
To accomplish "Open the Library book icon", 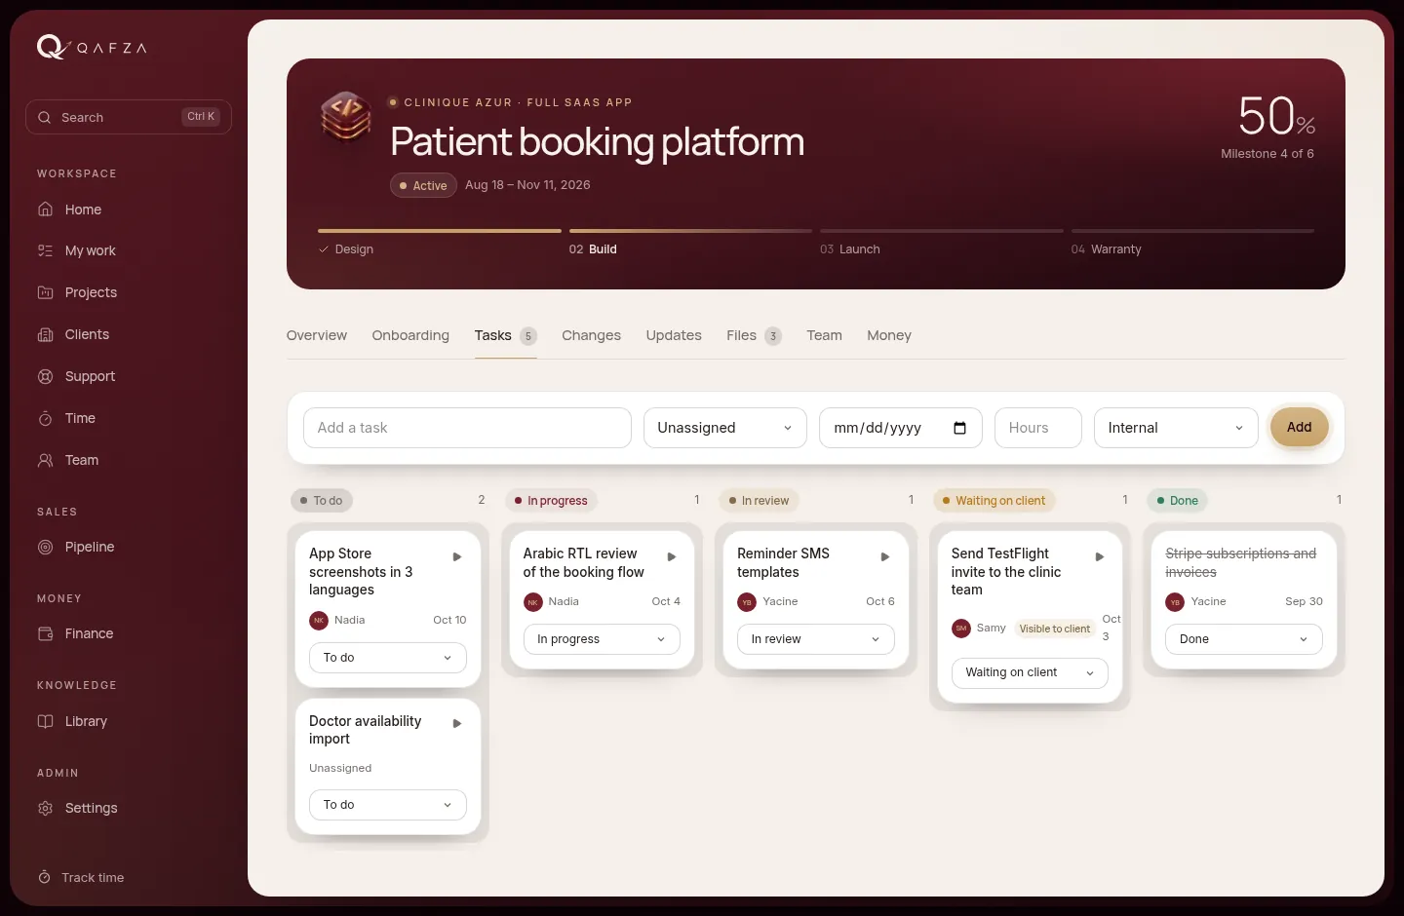I will coord(45,721).
